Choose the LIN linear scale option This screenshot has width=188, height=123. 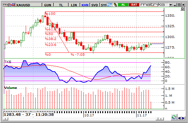pyautogui.click(x=74, y=5)
